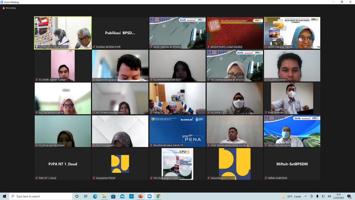355x200 pixels.
Task: Select Pusbangkom SDAP-BPSDM video tile
Action: tap(63, 33)
